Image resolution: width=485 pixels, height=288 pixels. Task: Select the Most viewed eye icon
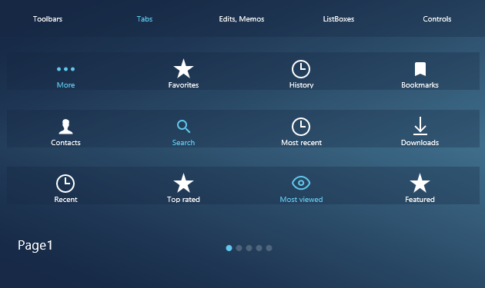[301, 183]
